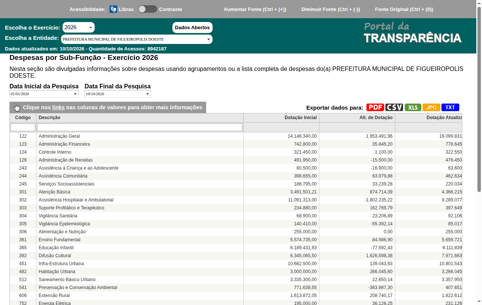
Task: Click Ensino Fundamental value 5.574.735,00
Action: (303, 240)
